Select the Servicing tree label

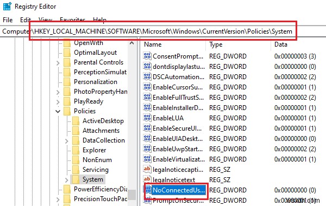pos(96,170)
